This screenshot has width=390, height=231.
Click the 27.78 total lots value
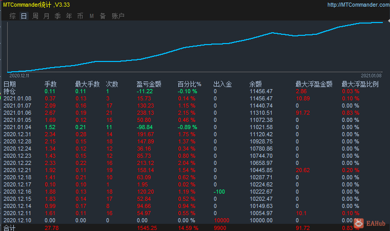[52, 228]
